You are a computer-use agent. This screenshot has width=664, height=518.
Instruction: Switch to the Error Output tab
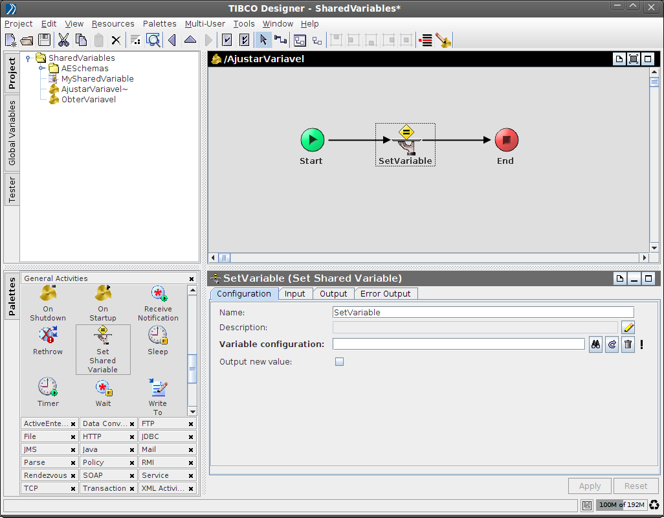[x=385, y=294]
